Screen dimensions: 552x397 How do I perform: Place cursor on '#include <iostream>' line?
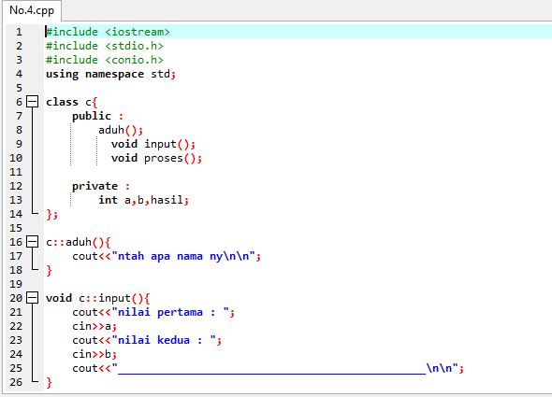pos(108,32)
